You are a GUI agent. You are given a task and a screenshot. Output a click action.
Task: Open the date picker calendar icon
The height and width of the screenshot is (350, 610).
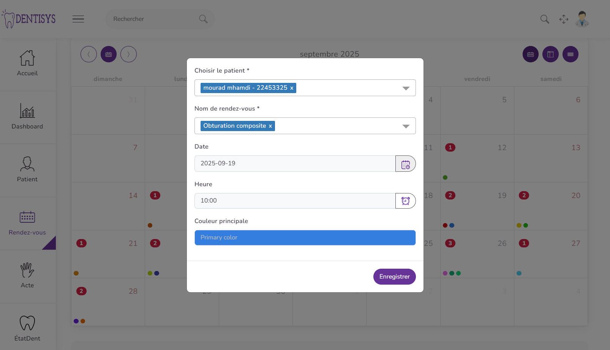click(x=405, y=164)
